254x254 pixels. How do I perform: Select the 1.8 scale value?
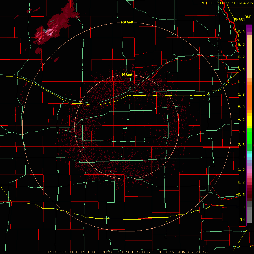point(241,157)
